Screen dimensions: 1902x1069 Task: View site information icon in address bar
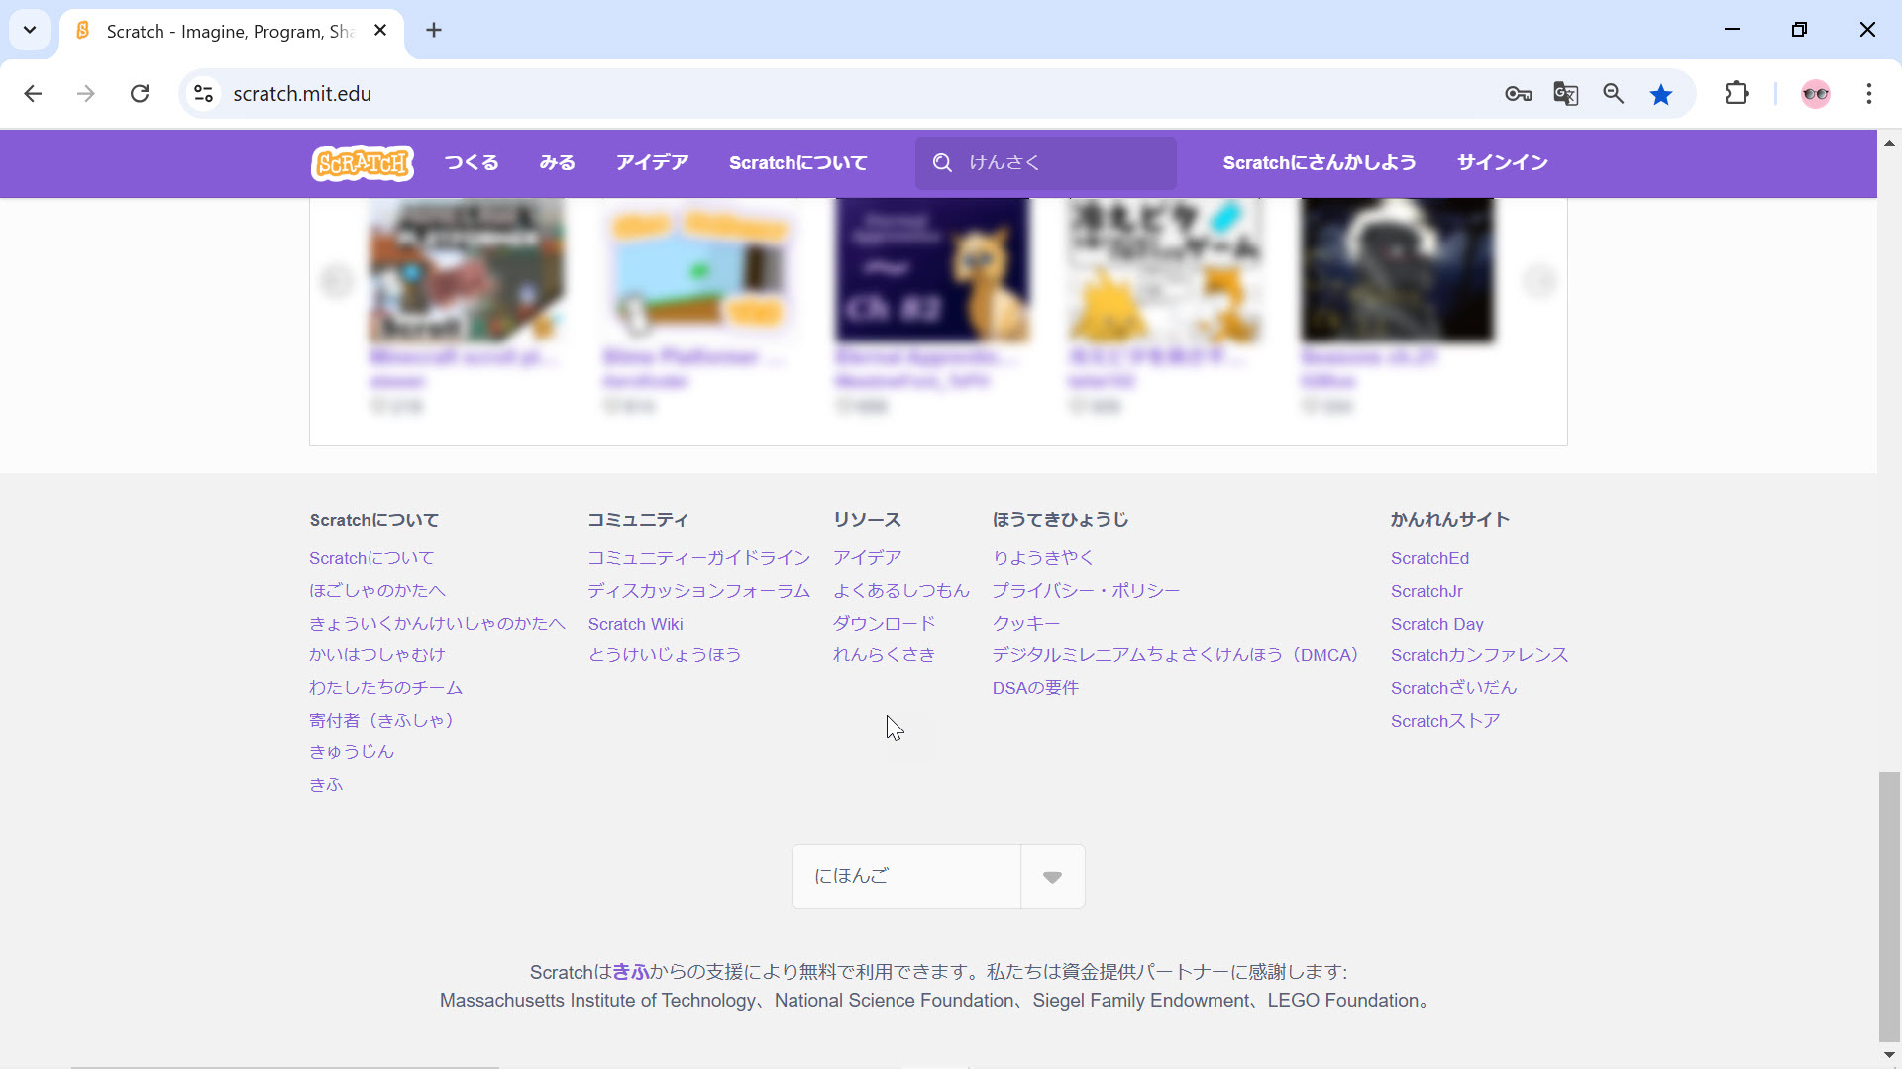203,94
